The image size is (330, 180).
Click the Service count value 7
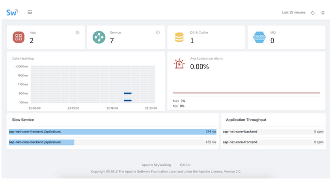click(112, 40)
